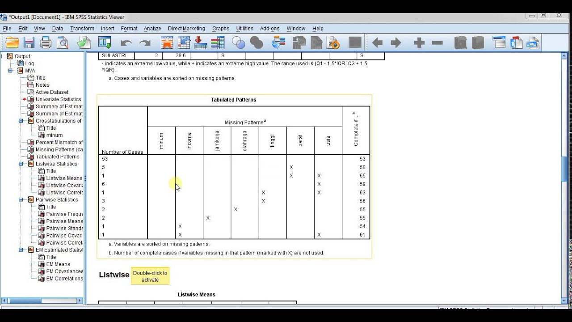Open the Transform menu

pyautogui.click(x=82, y=29)
